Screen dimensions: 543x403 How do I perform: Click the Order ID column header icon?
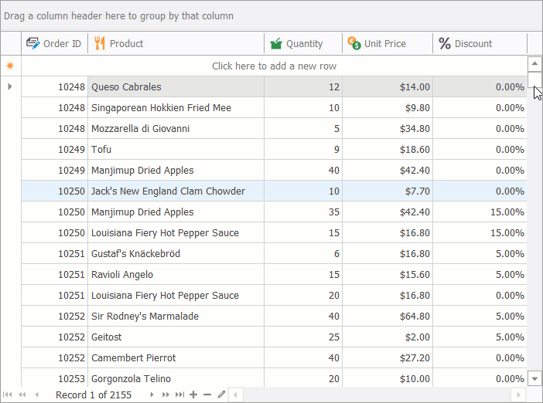33,43
